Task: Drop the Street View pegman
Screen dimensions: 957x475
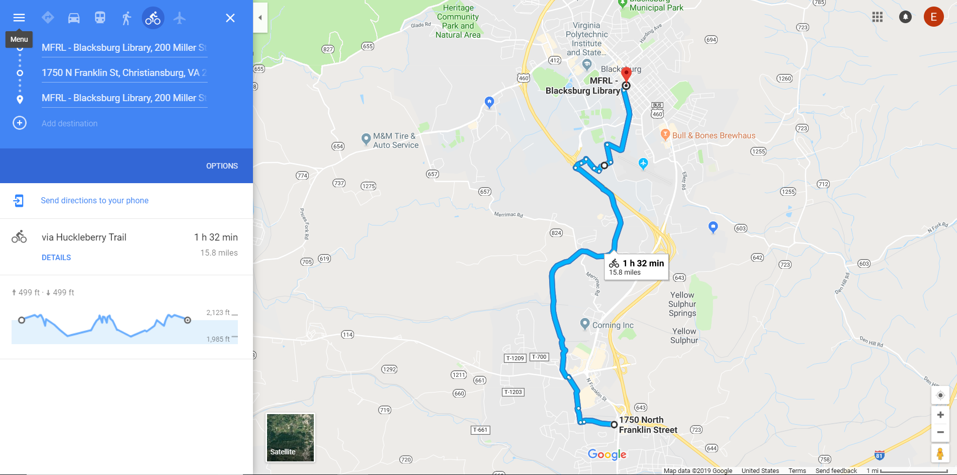Action: click(940, 453)
